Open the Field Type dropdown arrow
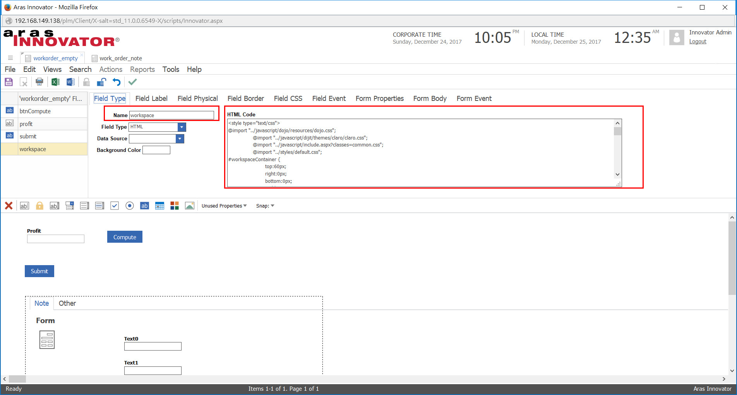This screenshot has width=737, height=395. coord(182,127)
